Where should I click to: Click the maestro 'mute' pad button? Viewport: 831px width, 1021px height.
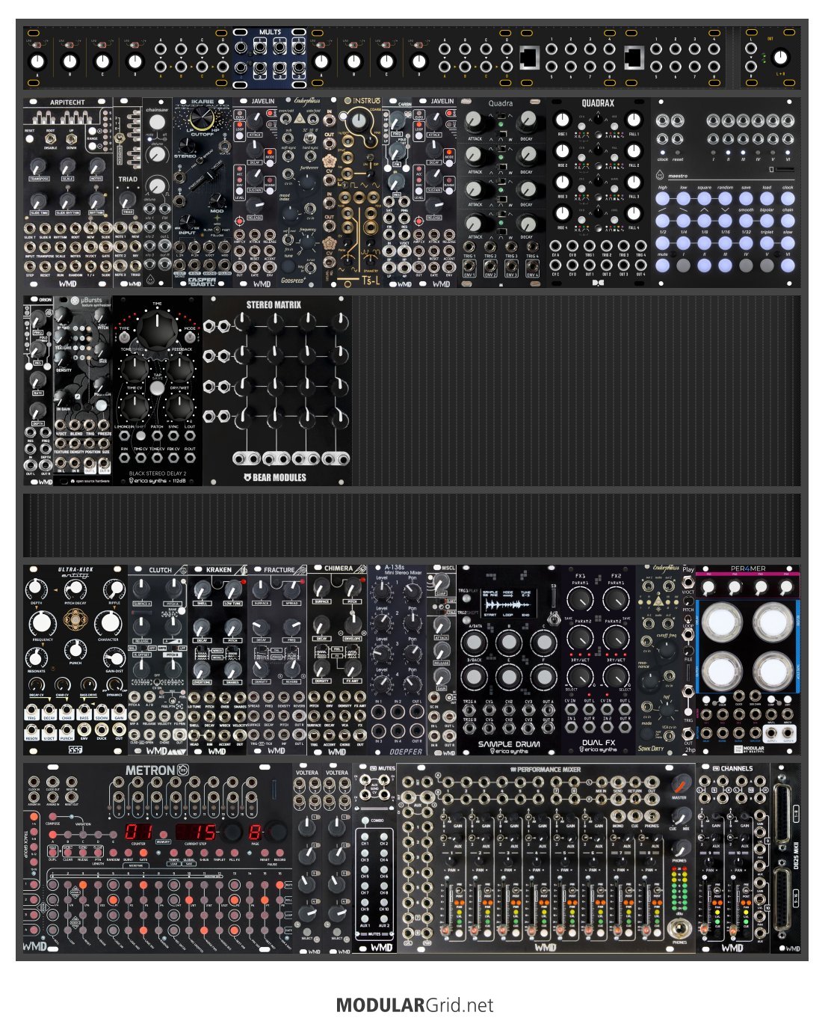663,265
